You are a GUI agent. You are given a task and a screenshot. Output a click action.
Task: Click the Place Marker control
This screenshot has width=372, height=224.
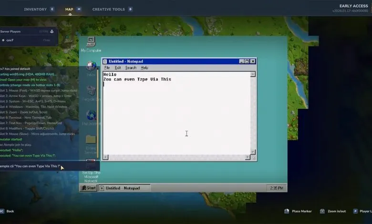click(x=298, y=211)
